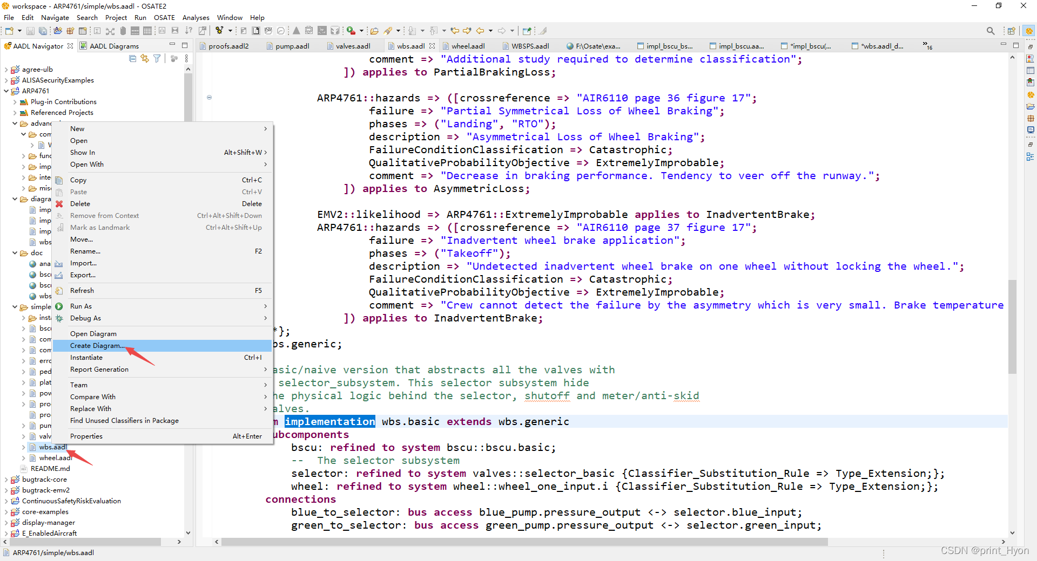This screenshot has width=1037, height=561.
Task: Click the filter funnel in AADL Navigator
Action: (x=157, y=58)
